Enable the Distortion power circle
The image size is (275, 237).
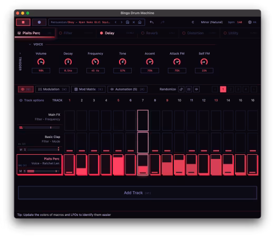point(184,33)
